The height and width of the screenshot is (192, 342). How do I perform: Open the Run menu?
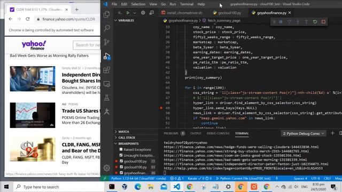pyautogui.click(x=173, y=4)
